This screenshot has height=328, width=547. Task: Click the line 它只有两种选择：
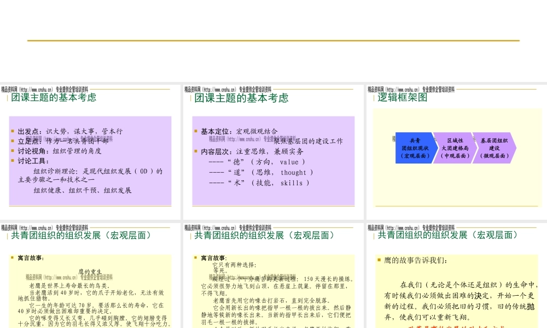coord(234,265)
